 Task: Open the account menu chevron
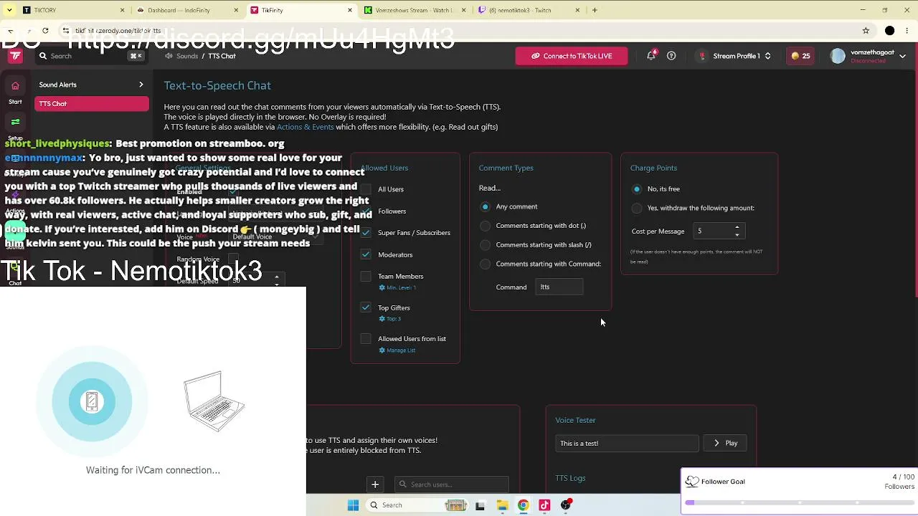point(902,56)
